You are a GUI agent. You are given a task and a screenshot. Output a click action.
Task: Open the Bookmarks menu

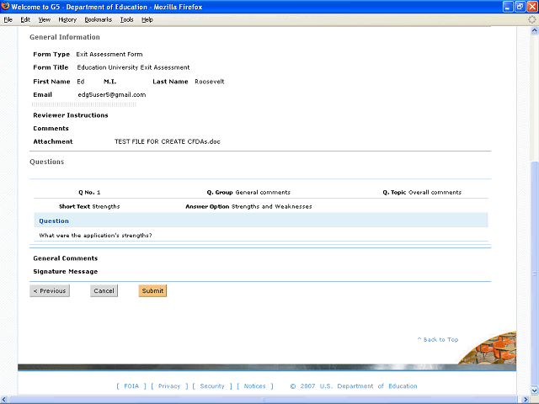[x=99, y=19]
